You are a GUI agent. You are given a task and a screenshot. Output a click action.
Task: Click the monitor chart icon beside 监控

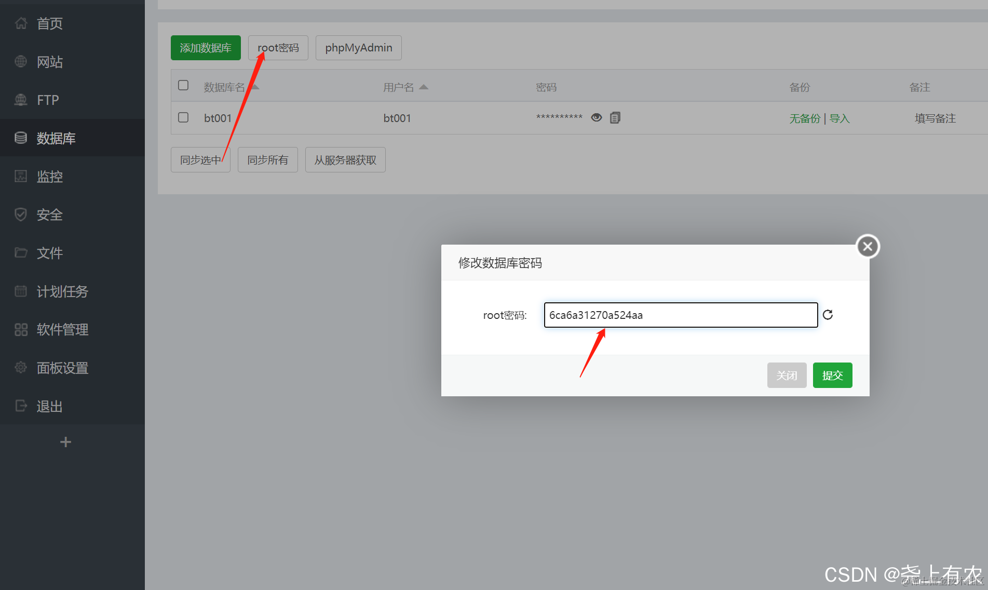click(x=21, y=176)
